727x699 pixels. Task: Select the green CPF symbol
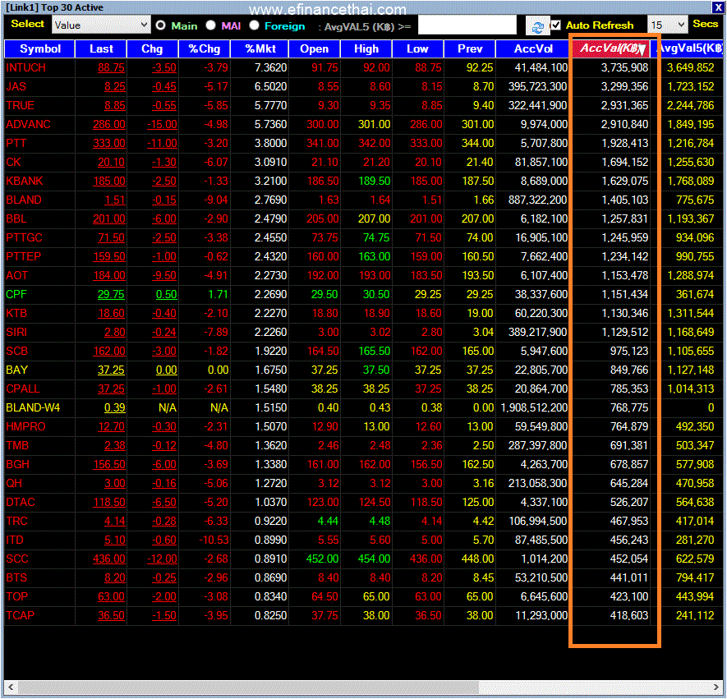[x=16, y=294]
